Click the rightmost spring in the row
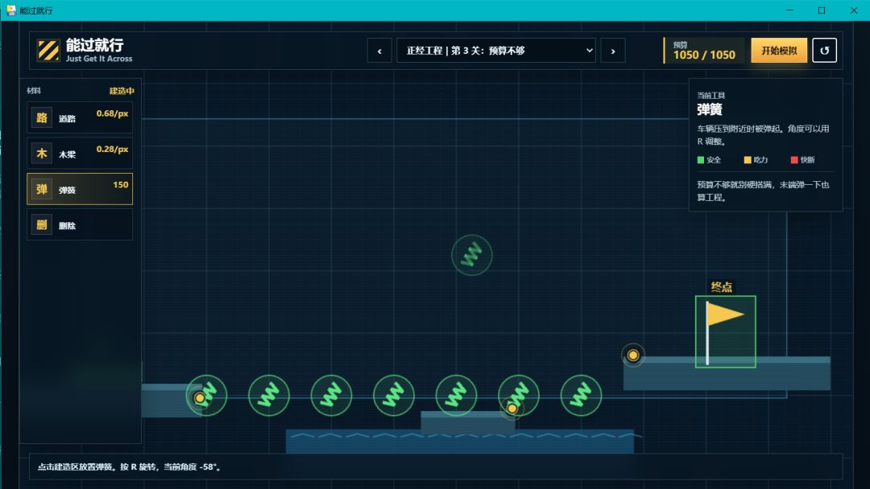The image size is (870, 489). (x=581, y=396)
